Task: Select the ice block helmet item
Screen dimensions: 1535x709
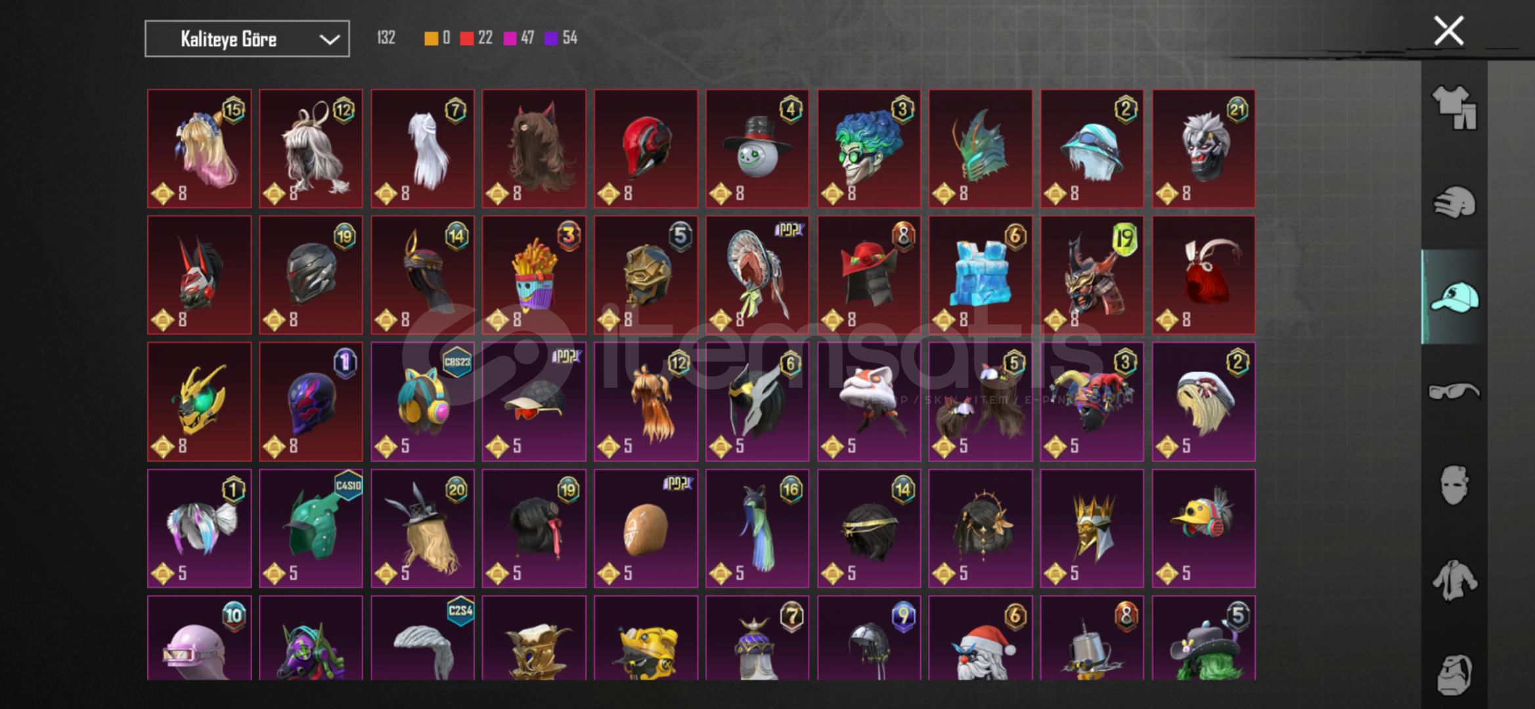Action: click(980, 275)
